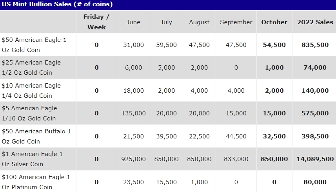
Task: Click the $5 American Eagle 1/10 Oz Gold row label
Action: click(29, 113)
